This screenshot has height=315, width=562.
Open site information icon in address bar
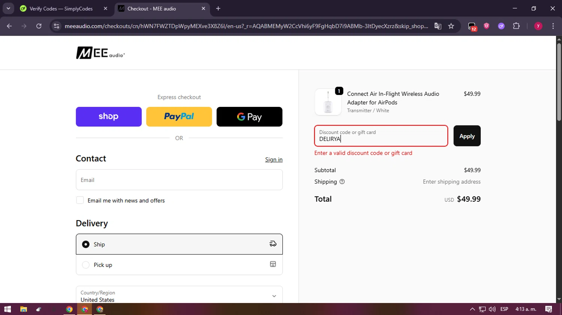tap(57, 26)
